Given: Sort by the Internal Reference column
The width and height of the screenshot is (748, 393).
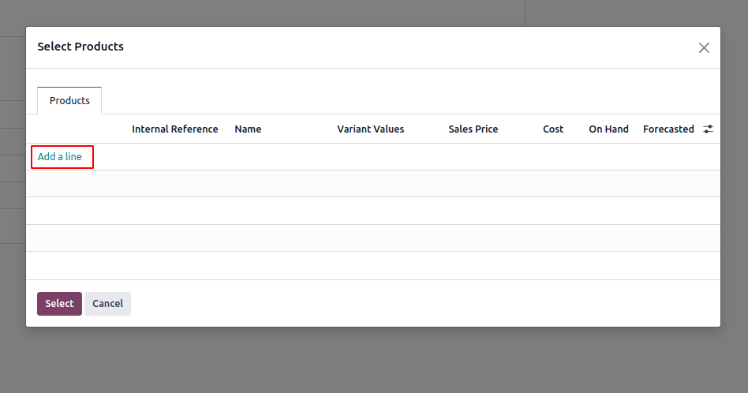Looking at the screenshot, I should [x=174, y=129].
